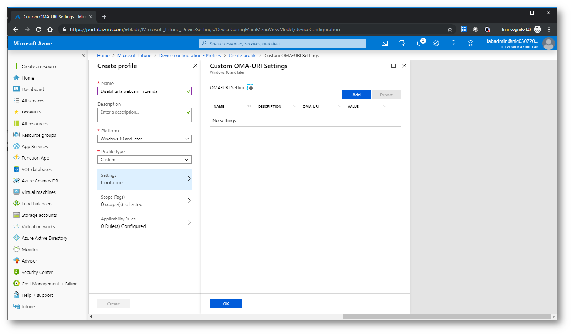Open the Help question mark icon

(453, 43)
